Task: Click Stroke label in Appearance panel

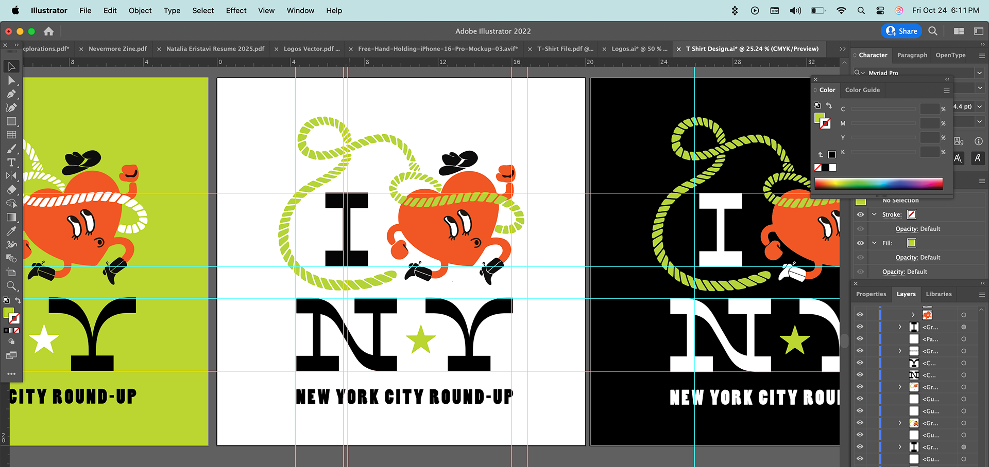Action: pos(892,214)
